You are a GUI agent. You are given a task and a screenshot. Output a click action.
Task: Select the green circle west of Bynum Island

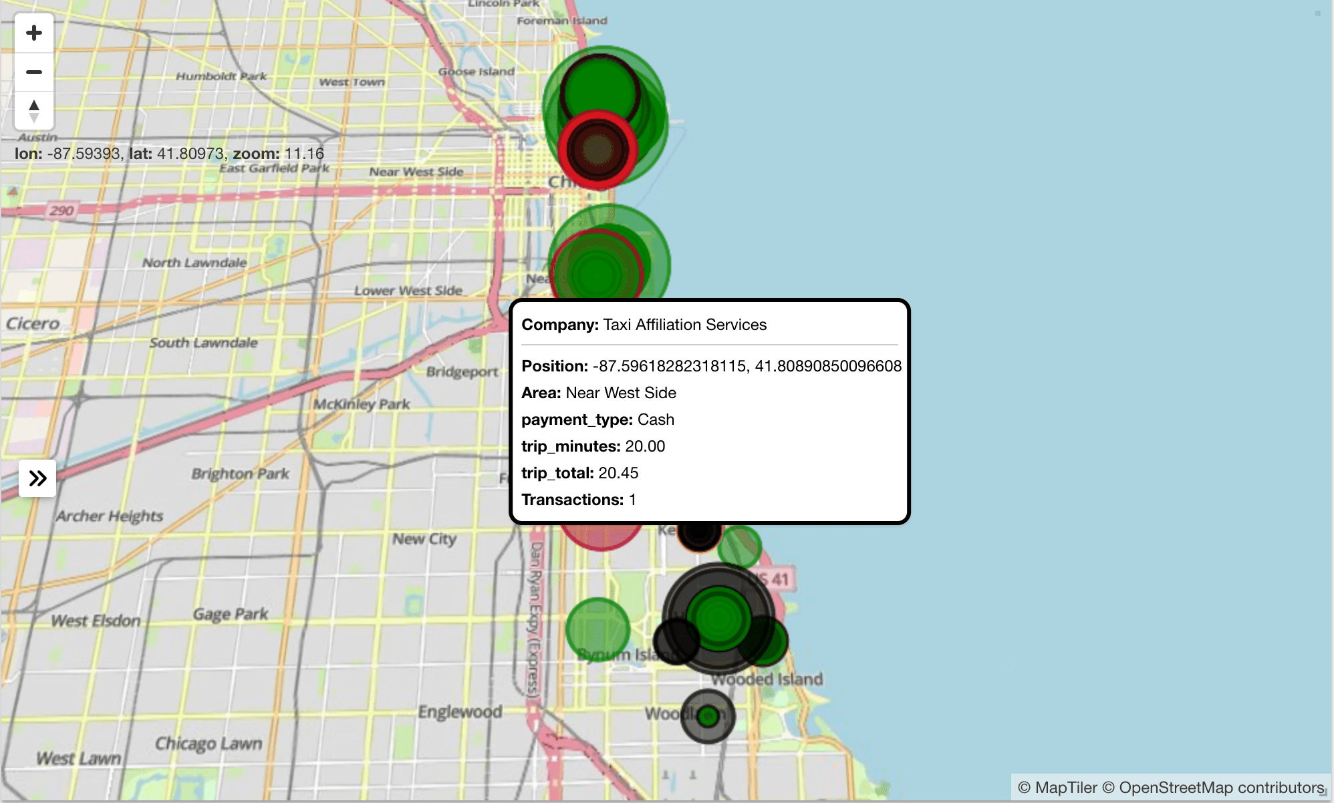pos(597,629)
